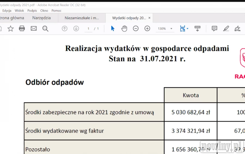Send file by email envelope icon

33,29
